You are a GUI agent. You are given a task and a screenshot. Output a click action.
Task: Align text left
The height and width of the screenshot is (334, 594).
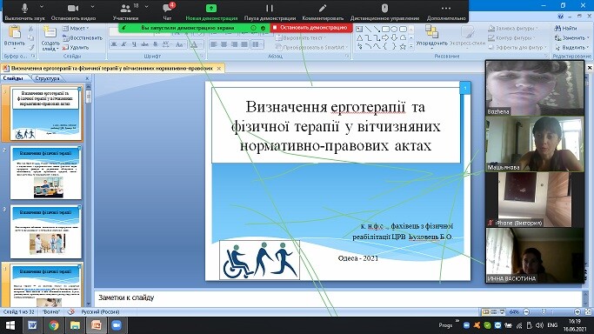point(214,44)
